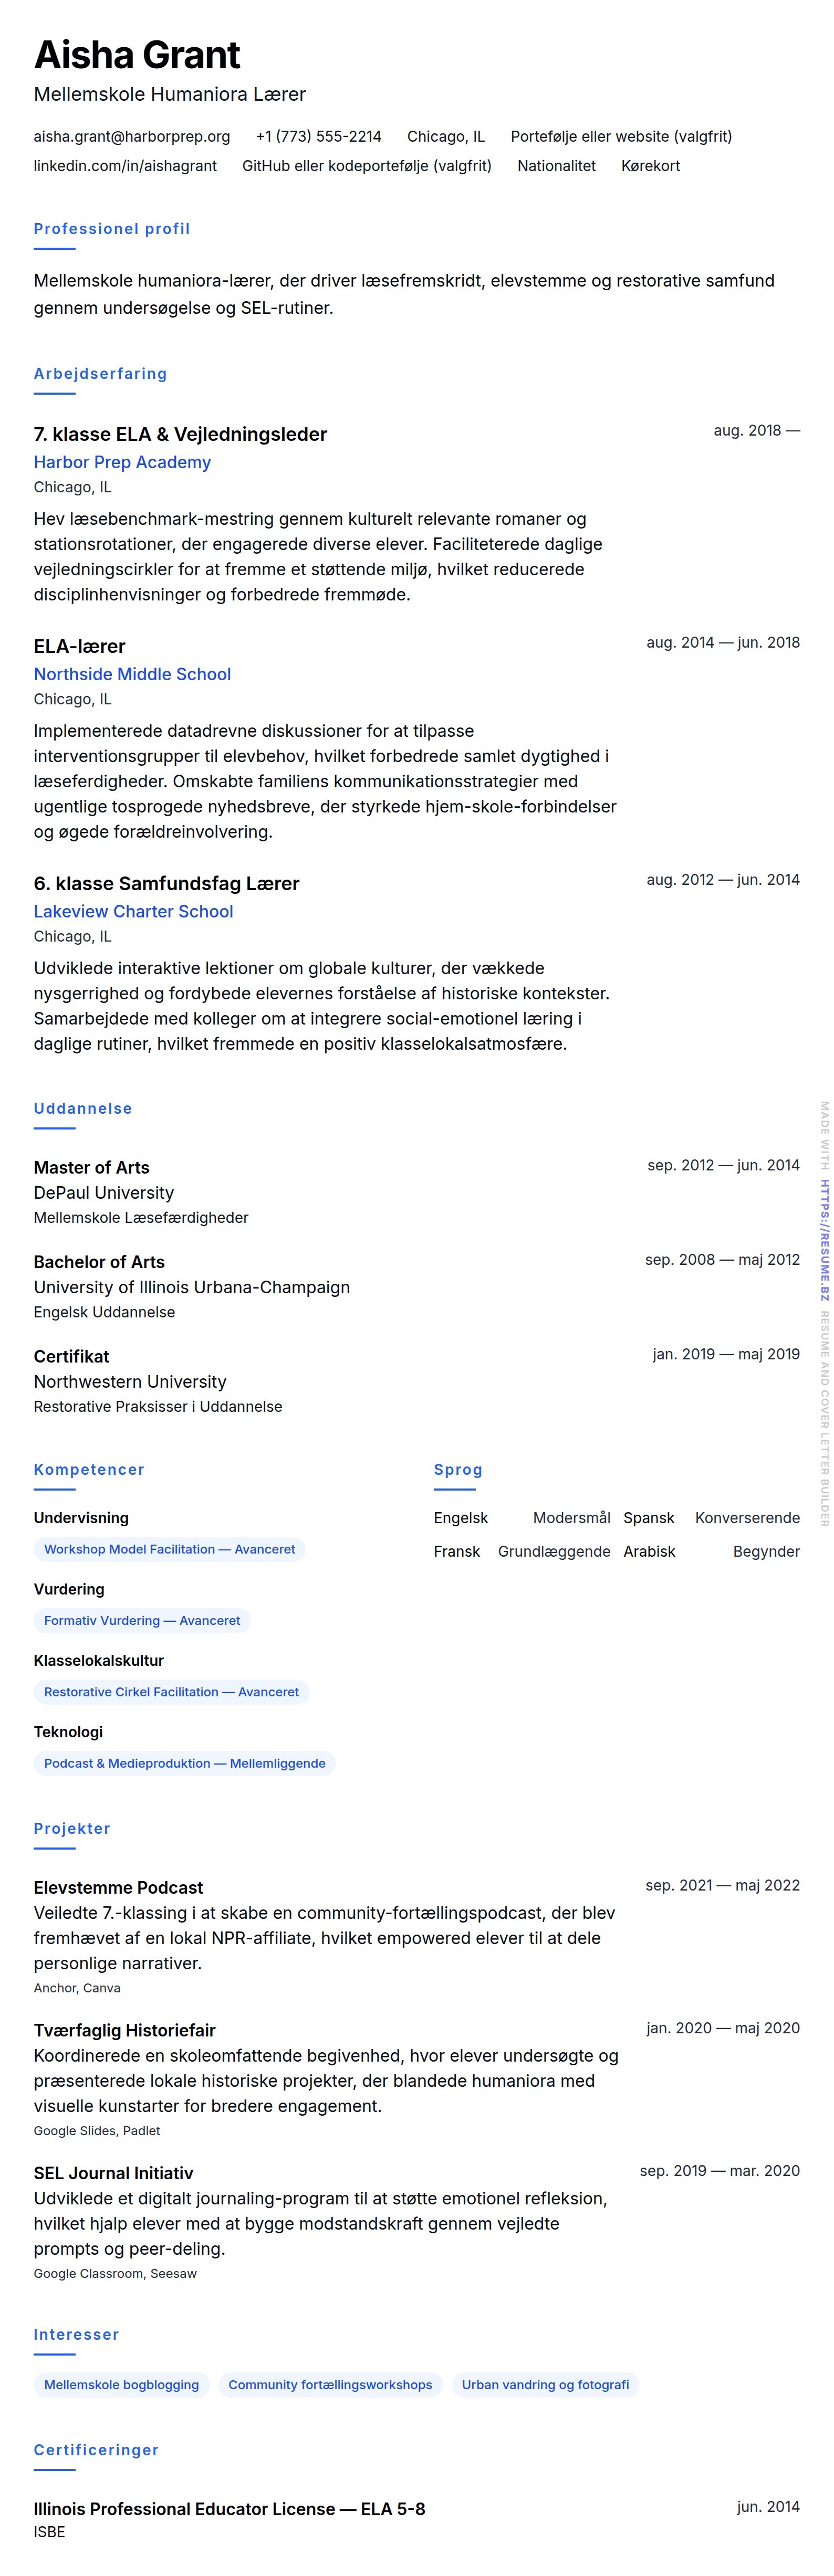Click the Elevstemme Podcast project title
The width and height of the screenshot is (834, 2576).
click(118, 1888)
